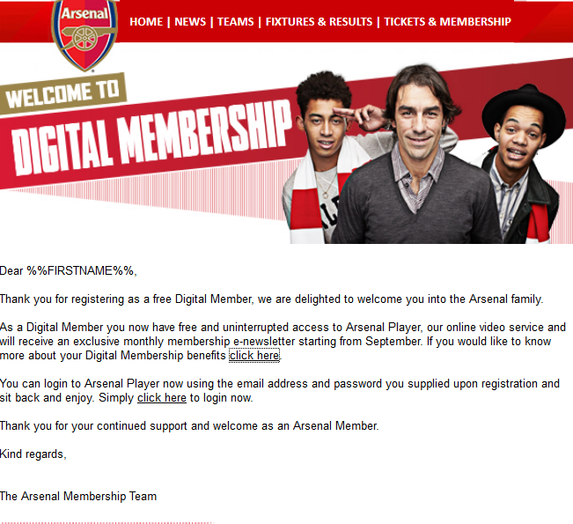Click the DIGITAL MEMBERSHIP banner text
Image resolution: width=573 pixels, height=524 pixels.
coord(151,137)
